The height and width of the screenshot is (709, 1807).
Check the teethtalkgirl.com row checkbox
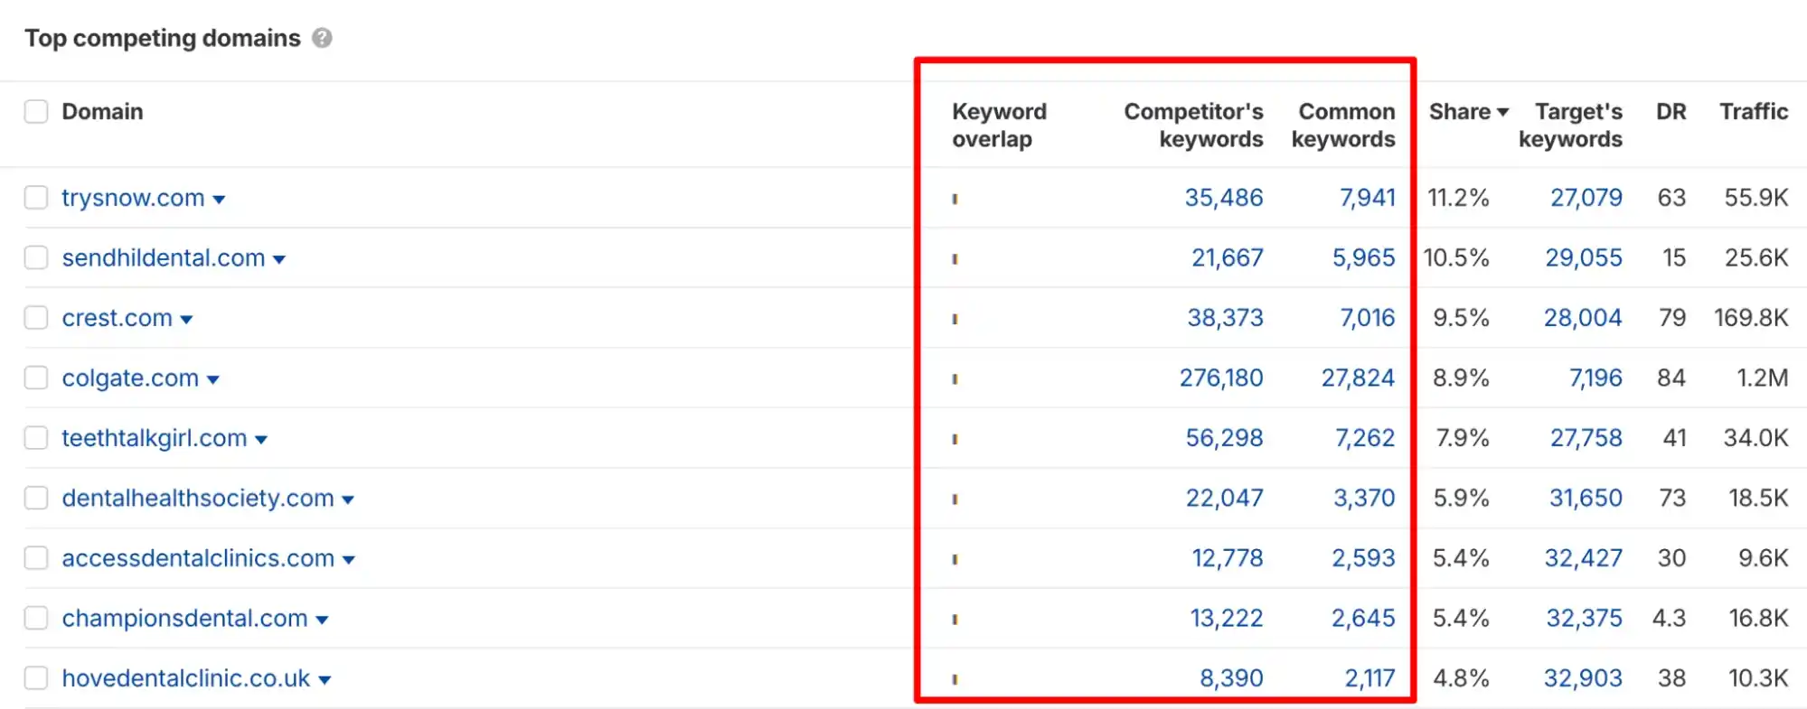click(36, 437)
